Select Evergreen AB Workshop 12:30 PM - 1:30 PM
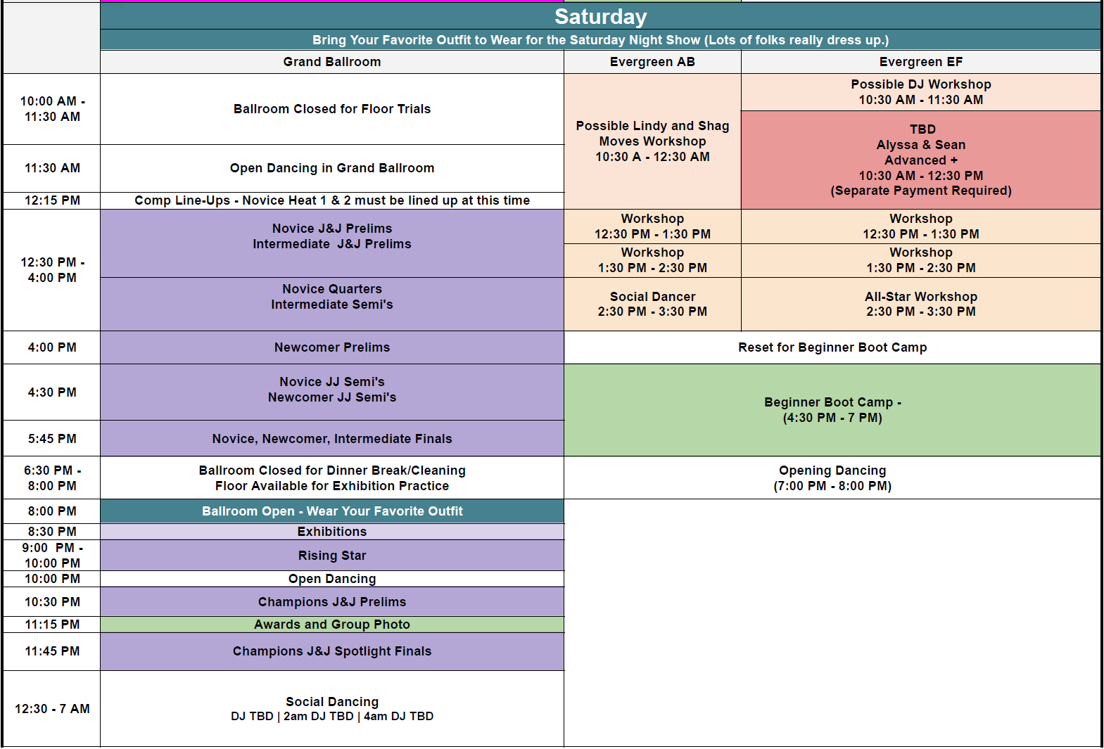 [x=652, y=226]
